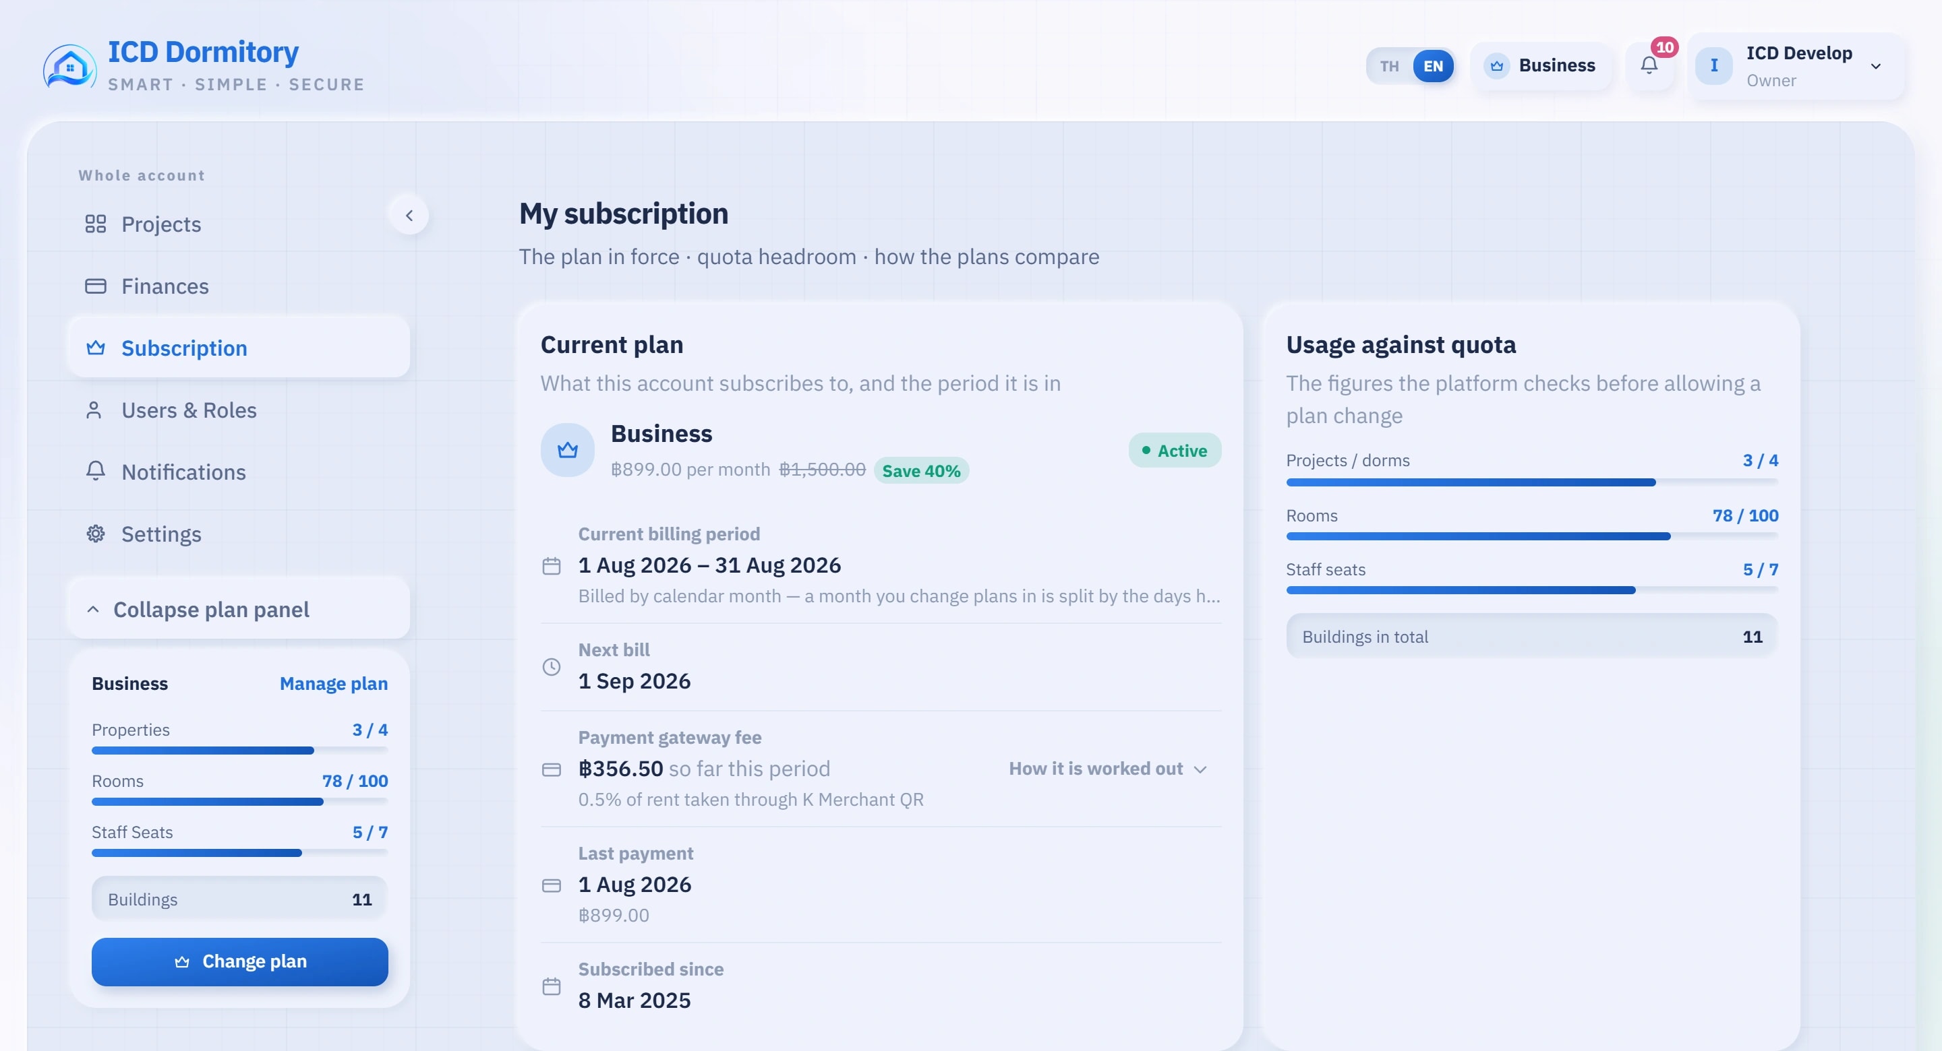Click the calendar icon beside Current billing period

pos(552,566)
